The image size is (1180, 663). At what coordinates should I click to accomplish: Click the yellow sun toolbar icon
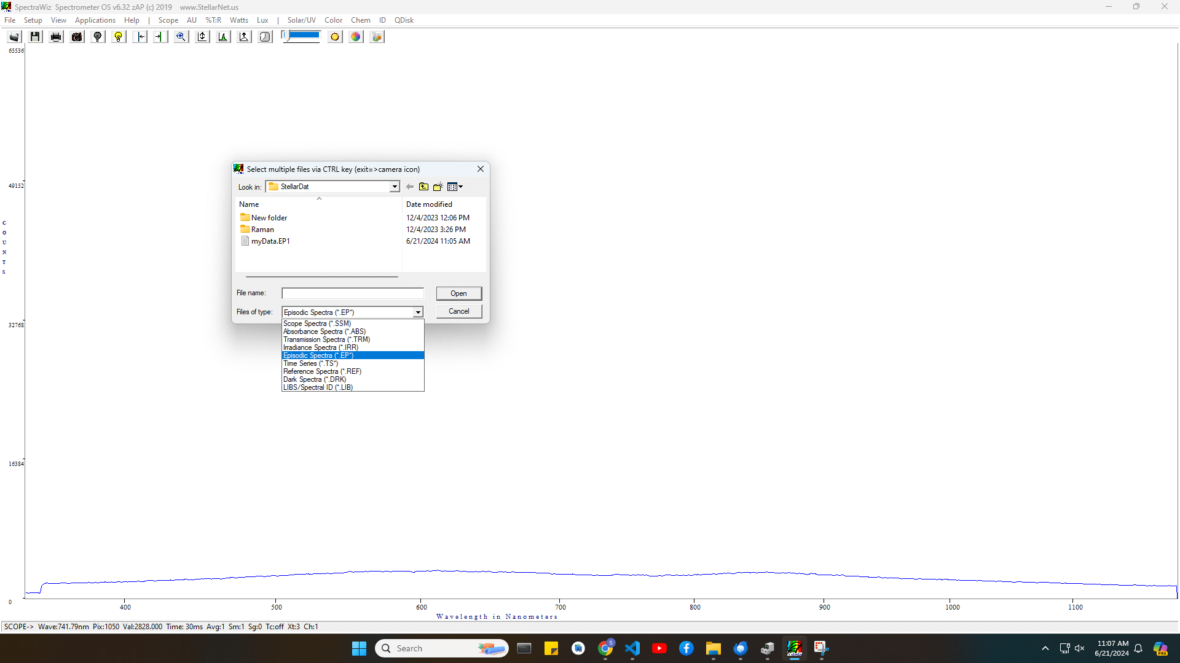[x=335, y=37]
